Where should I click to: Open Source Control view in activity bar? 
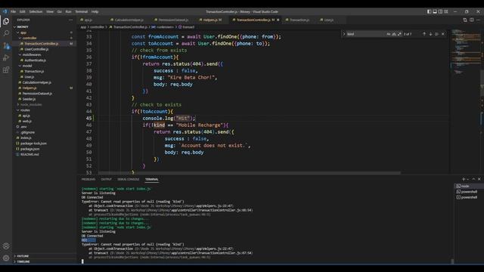[x=6, y=45]
